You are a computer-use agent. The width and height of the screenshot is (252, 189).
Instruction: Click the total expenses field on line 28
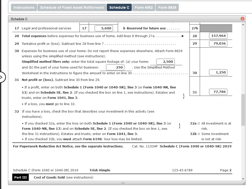218,36
